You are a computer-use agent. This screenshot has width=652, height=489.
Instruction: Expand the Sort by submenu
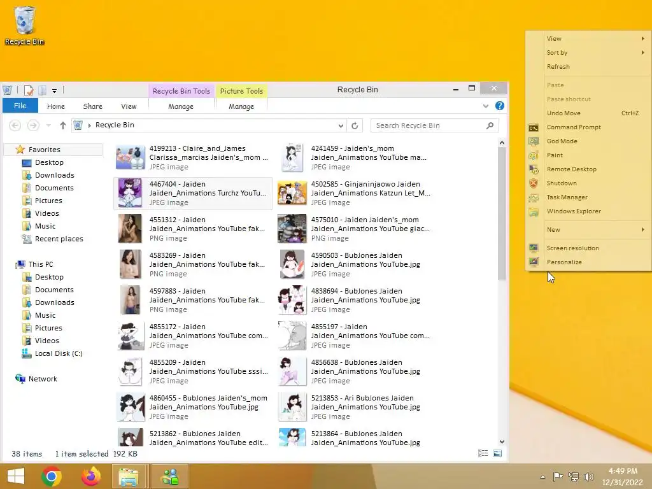(x=588, y=53)
